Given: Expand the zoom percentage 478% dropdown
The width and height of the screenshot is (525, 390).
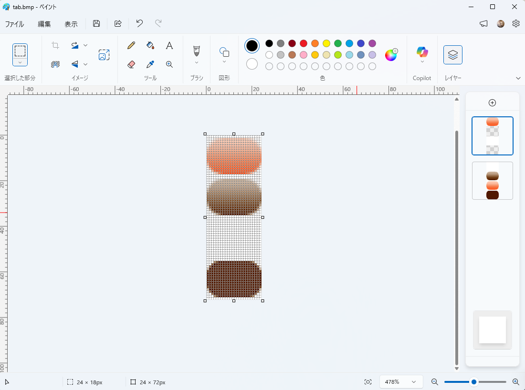Looking at the screenshot, I should (413, 382).
